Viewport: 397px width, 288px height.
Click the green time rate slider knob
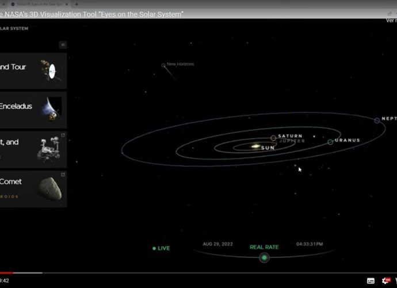coord(264,258)
